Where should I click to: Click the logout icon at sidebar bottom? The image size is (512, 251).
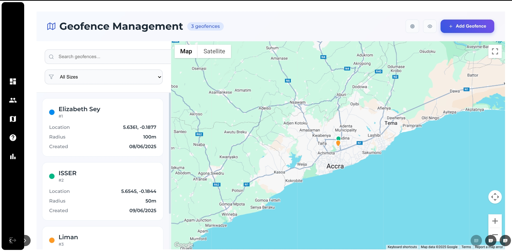[x=13, y=240]
